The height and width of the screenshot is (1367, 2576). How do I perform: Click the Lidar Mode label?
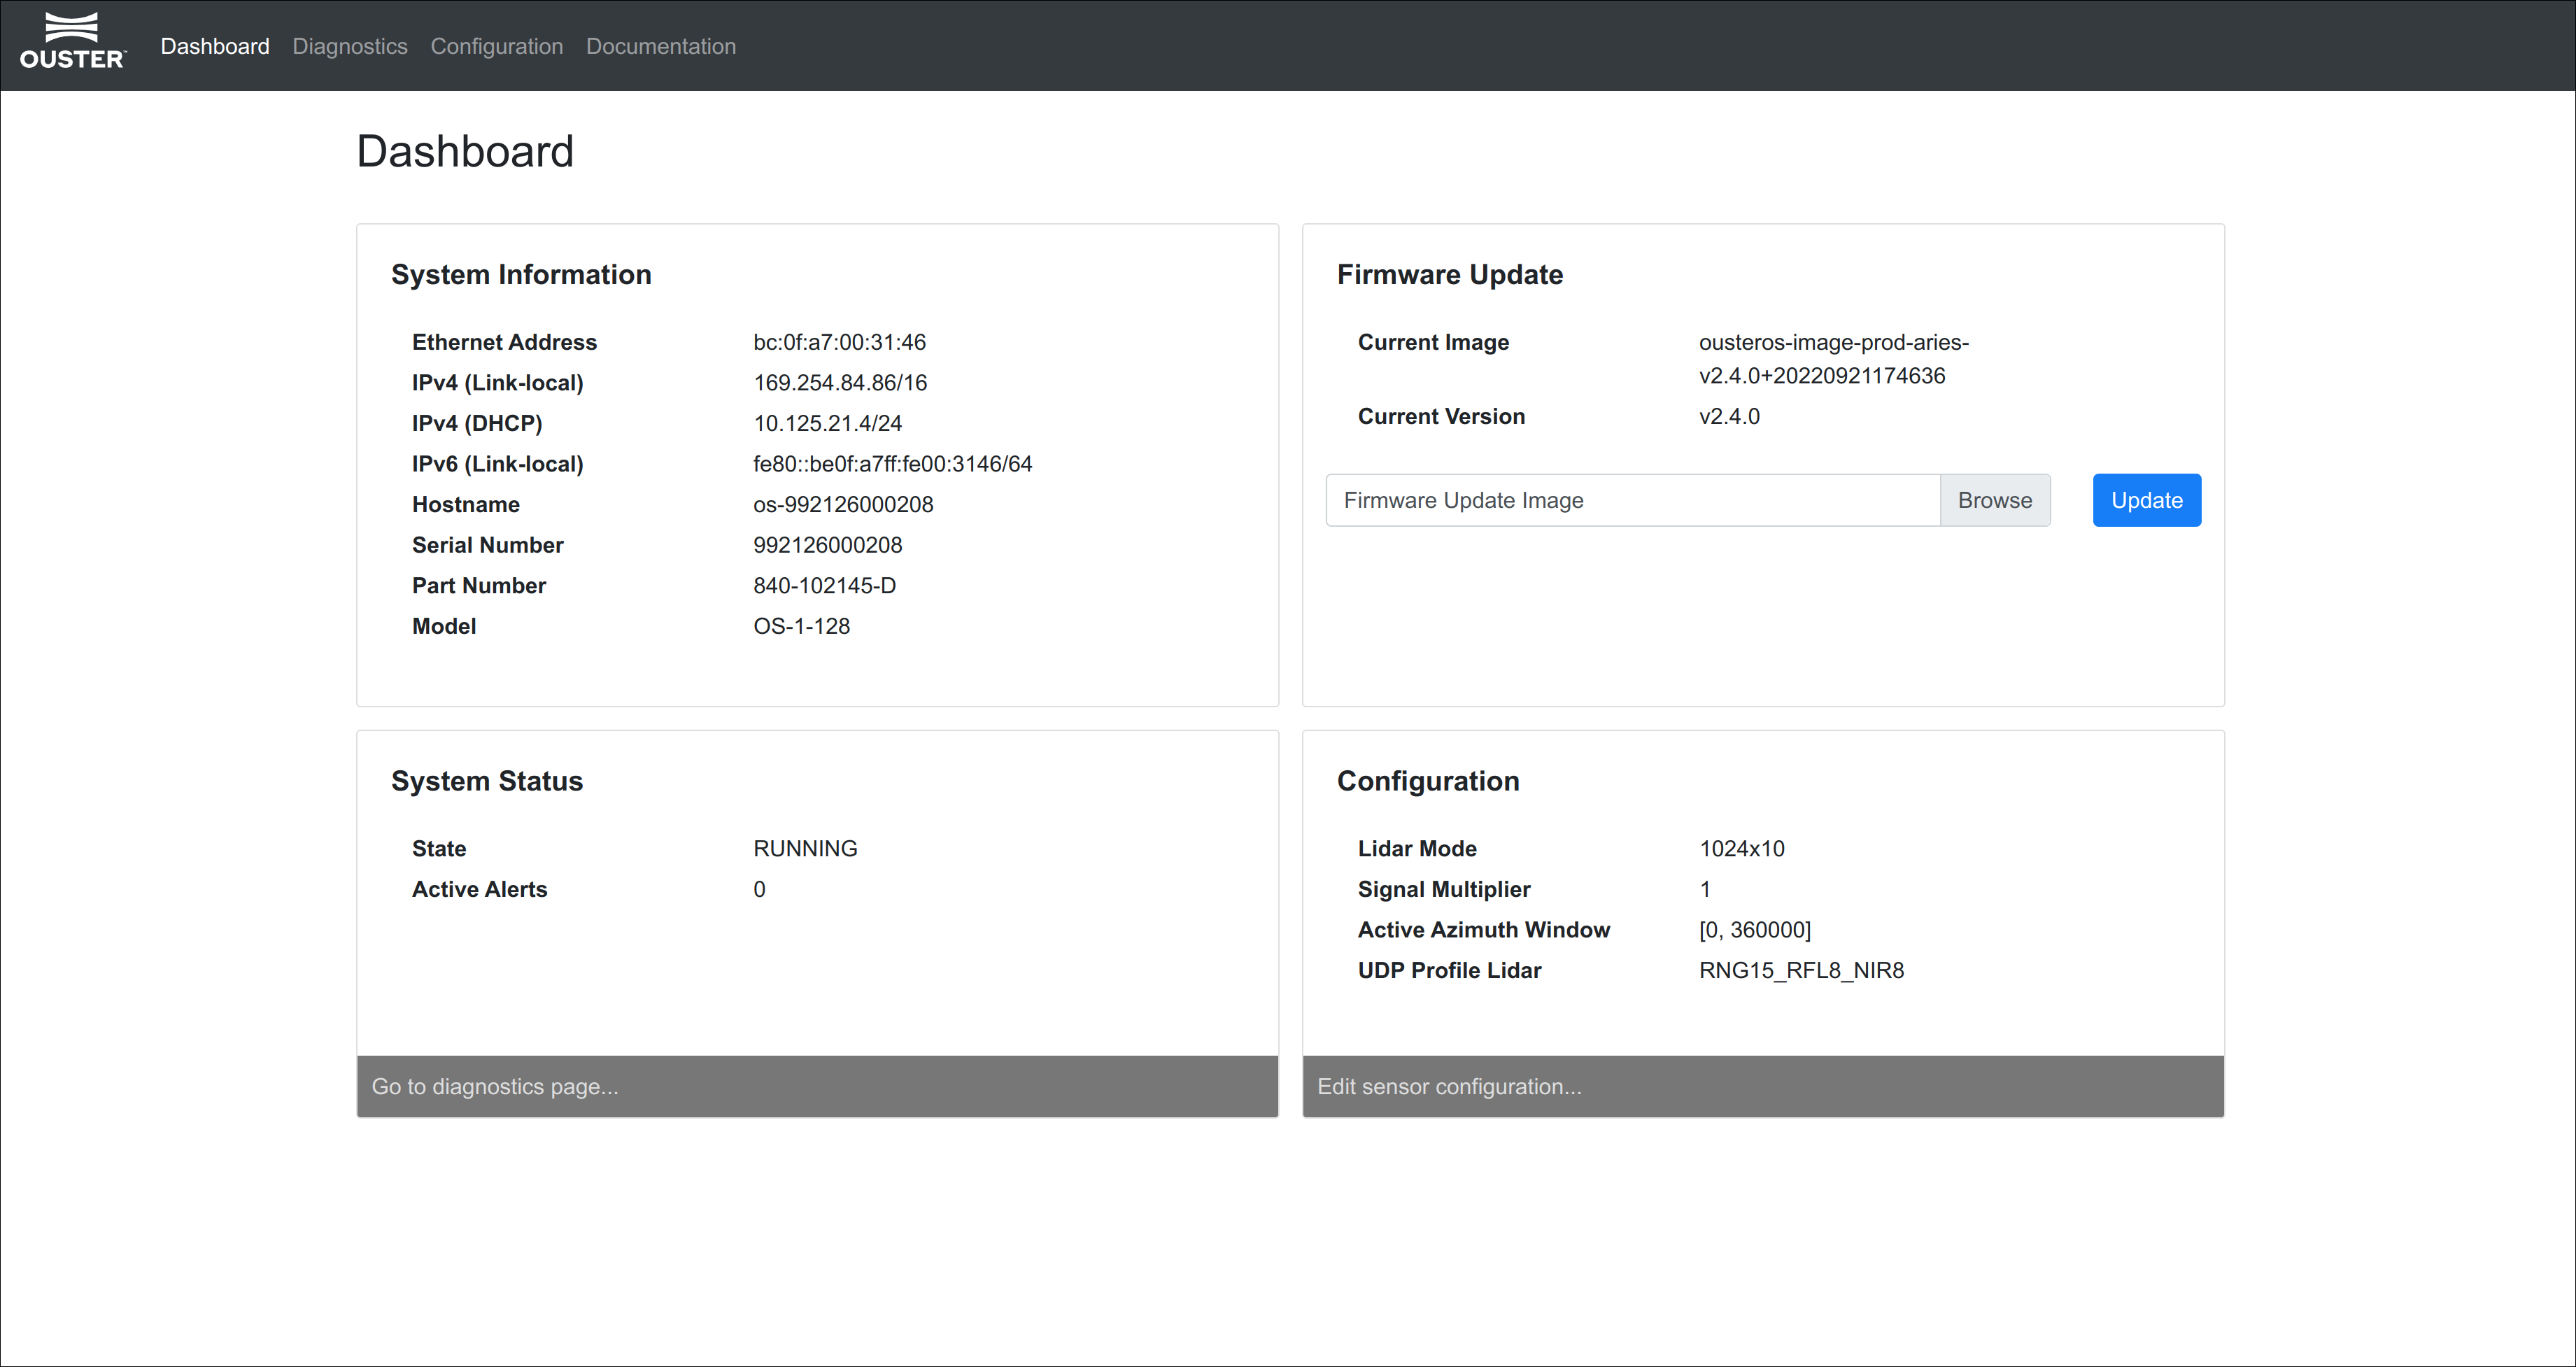click(1417, 849)
